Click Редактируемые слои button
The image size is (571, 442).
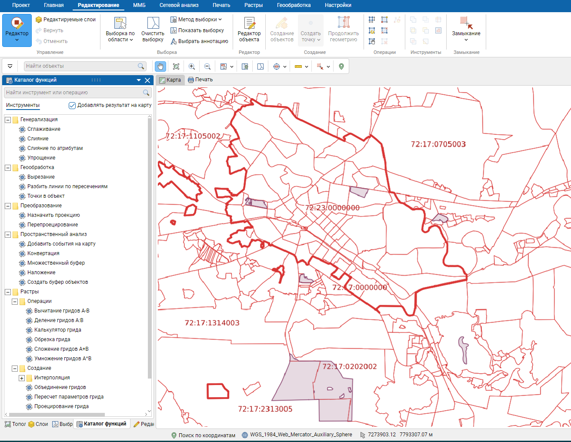click(66, 20)
